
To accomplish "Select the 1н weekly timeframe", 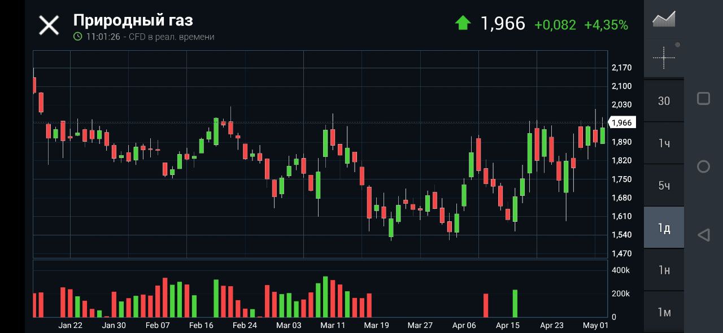I will coord(664,270).
